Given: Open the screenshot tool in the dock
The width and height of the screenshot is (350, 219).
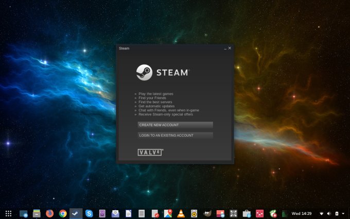Looking at the screenshot, I should coord(24,213).
